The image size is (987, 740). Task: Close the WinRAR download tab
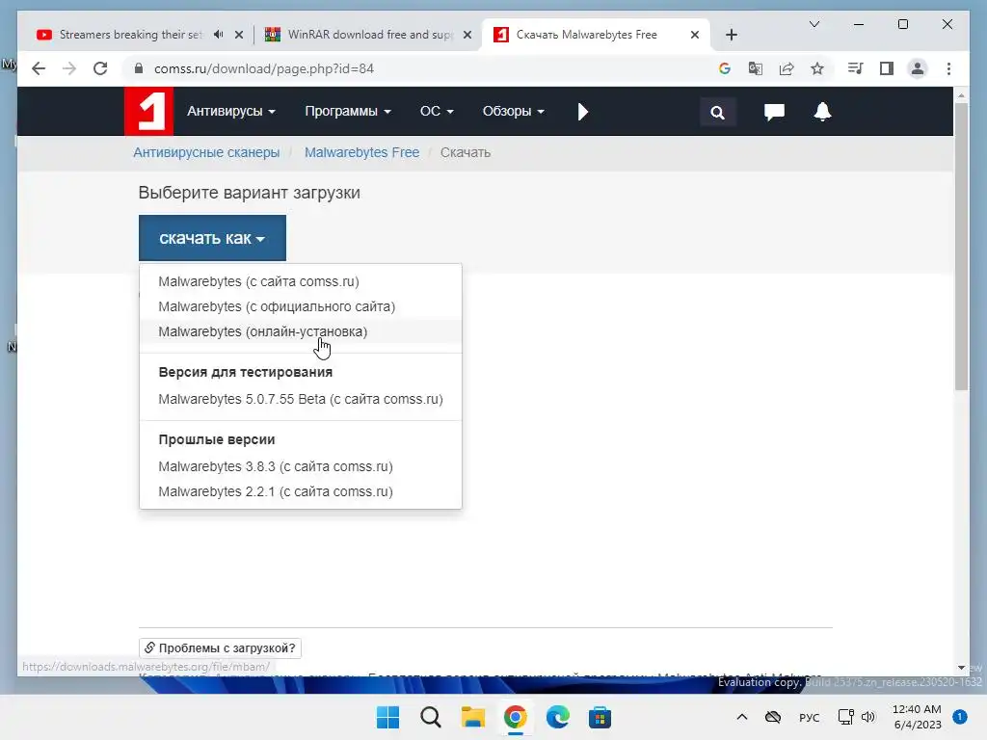467,35
